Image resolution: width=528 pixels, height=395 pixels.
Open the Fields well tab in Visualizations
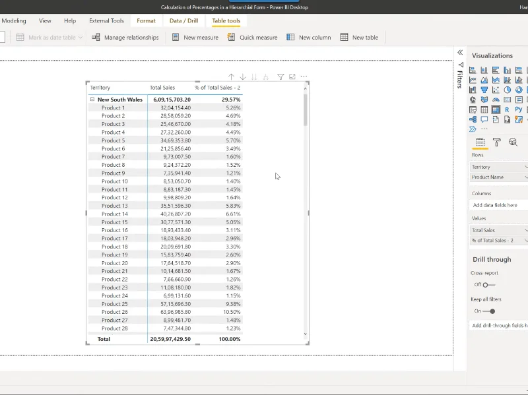tap(480, 142)
